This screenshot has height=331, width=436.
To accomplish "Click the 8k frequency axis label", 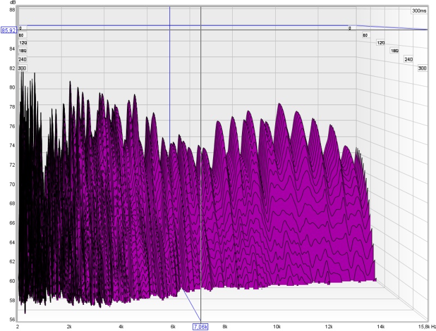I will (225, 327).
